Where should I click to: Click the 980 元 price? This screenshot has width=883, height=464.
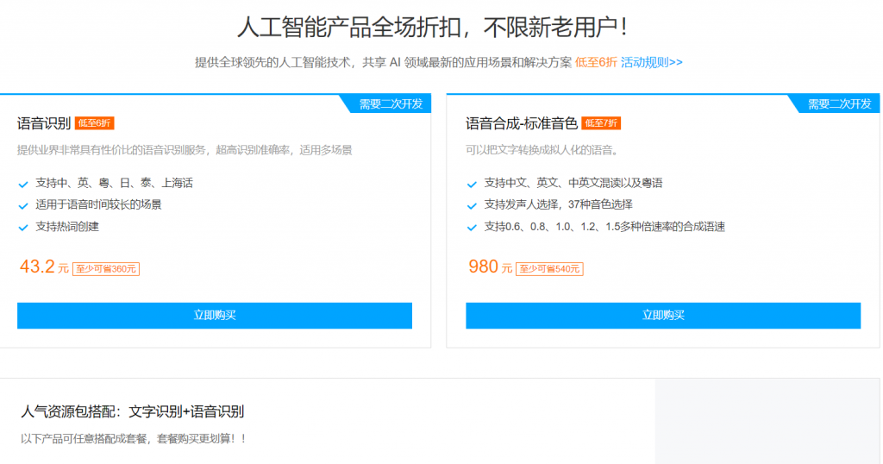490,266
